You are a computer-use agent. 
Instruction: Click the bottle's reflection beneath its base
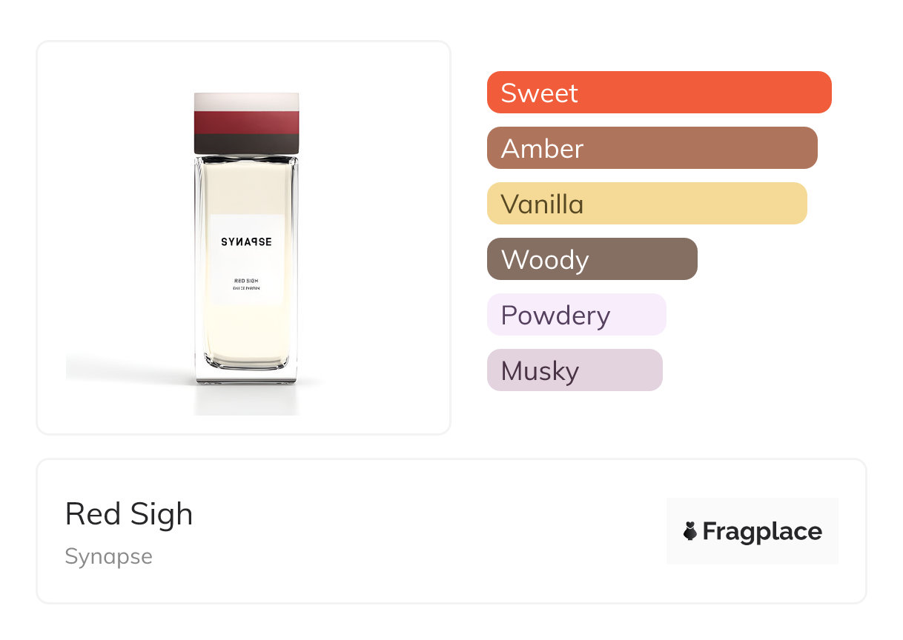coord(246,400)
